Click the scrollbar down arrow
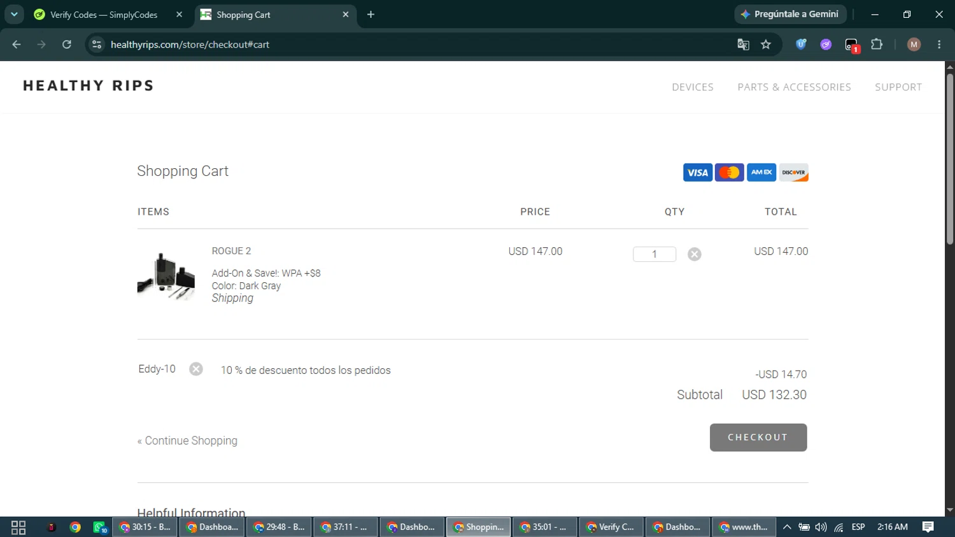The width and height of the screenshot is (955, 537). (950, 510)
